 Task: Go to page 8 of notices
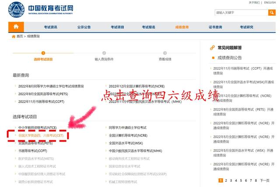[256, 180]
